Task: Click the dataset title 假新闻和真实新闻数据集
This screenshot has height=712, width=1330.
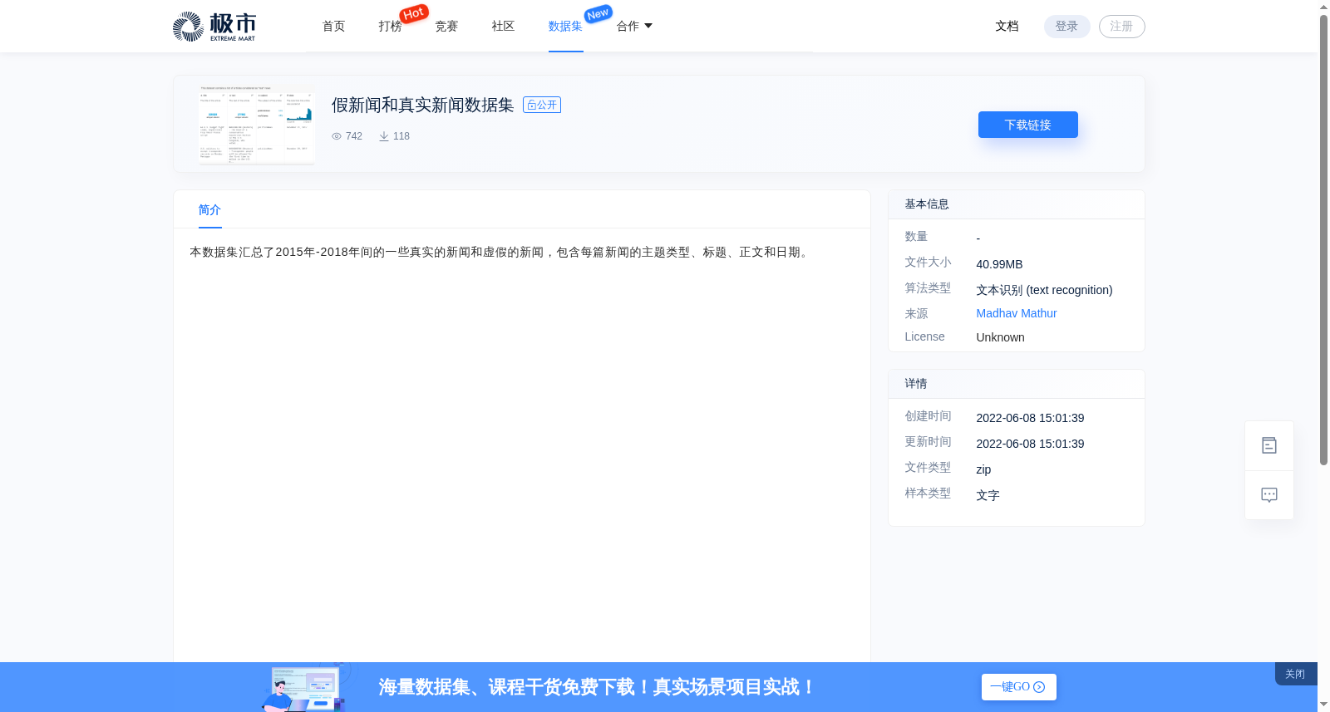Action: click(422, 105)
